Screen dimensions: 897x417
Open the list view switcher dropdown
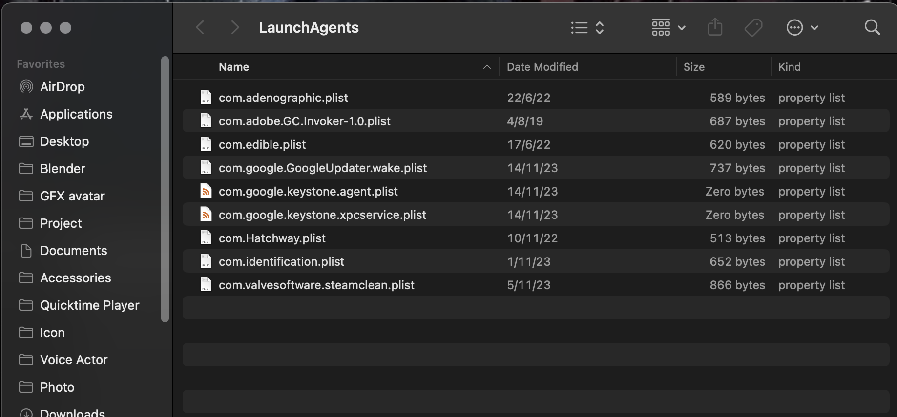[x=588, y=28]
